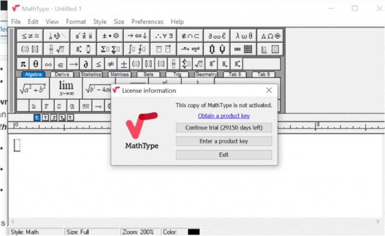Switch to the Statistics tab
Screen dimensions: 385x236
pyautogui.click(x=91, y=74)
